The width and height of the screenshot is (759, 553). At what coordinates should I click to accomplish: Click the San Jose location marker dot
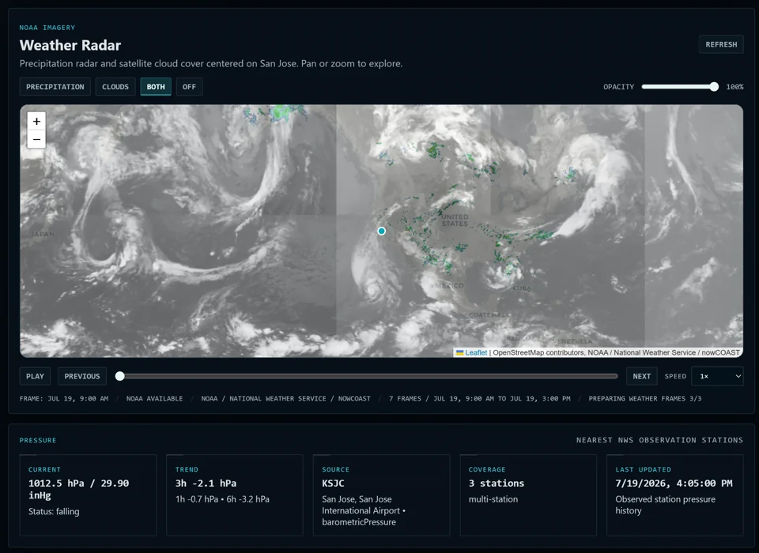click(381, 231)
